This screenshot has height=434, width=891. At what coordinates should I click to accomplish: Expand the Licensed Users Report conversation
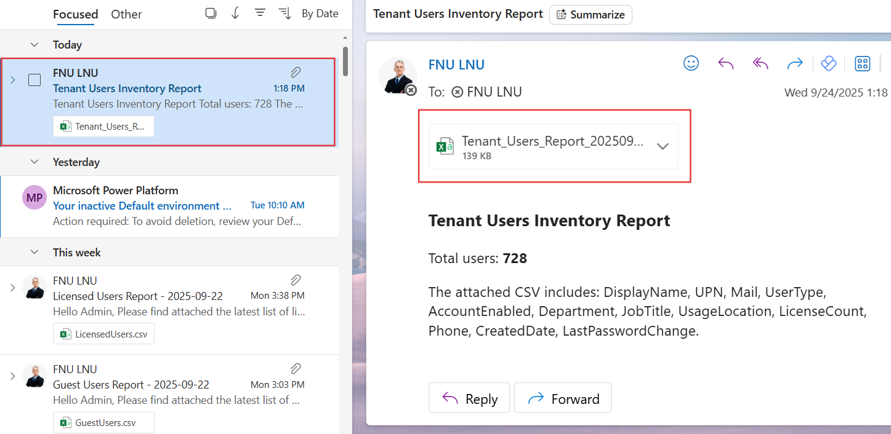click(x=12, y=288)
